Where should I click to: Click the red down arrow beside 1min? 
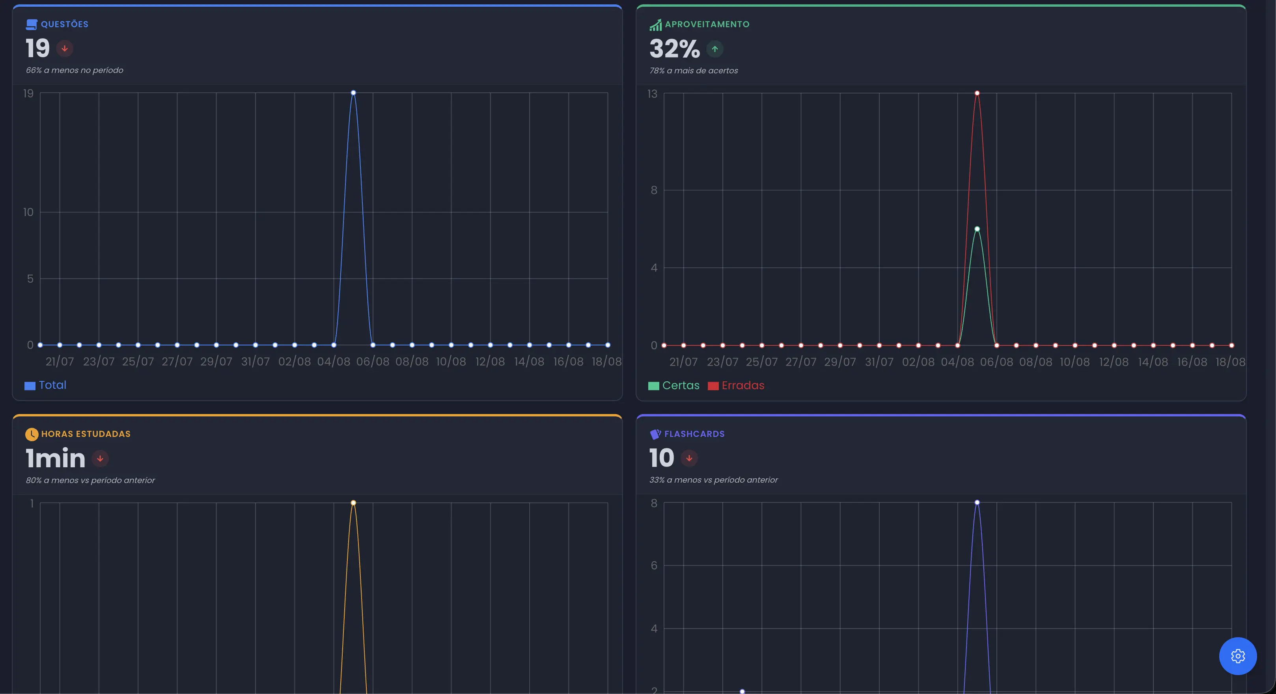pyautogui.click(x=100, y=459)
